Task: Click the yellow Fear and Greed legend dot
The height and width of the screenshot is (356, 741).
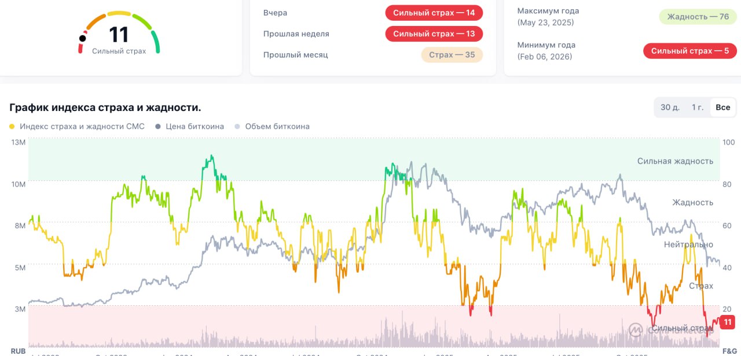Action: click(12, 127)
